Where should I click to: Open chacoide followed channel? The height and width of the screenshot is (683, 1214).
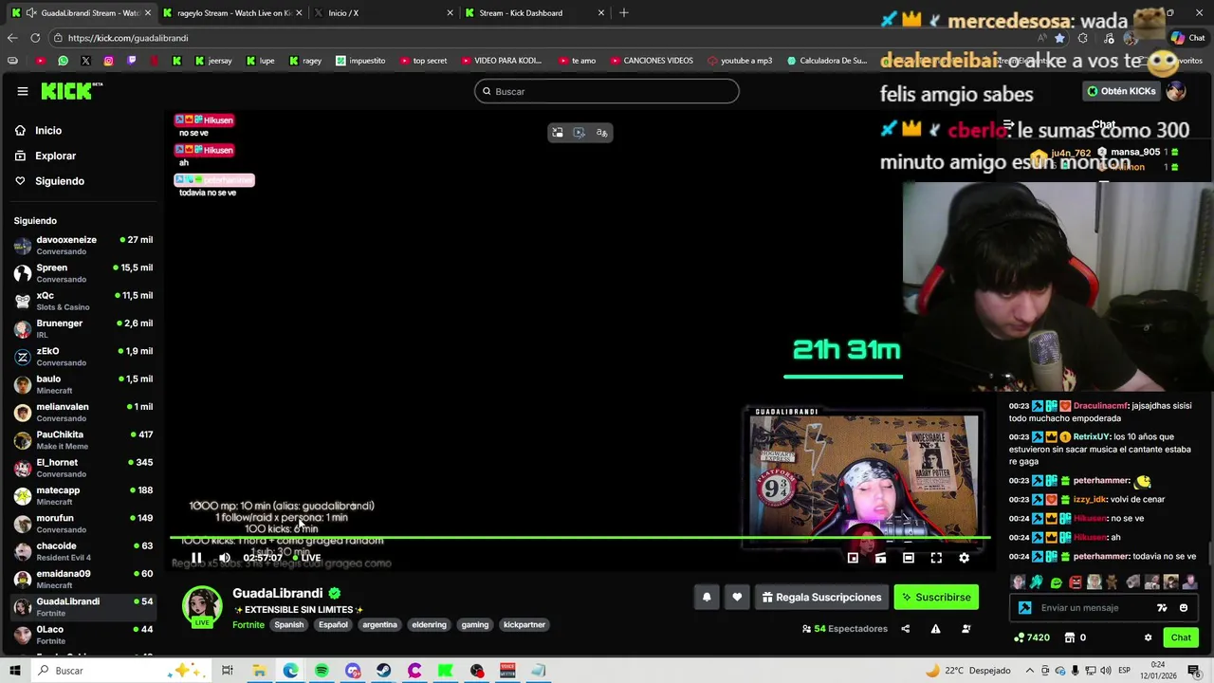click(83, 551)
